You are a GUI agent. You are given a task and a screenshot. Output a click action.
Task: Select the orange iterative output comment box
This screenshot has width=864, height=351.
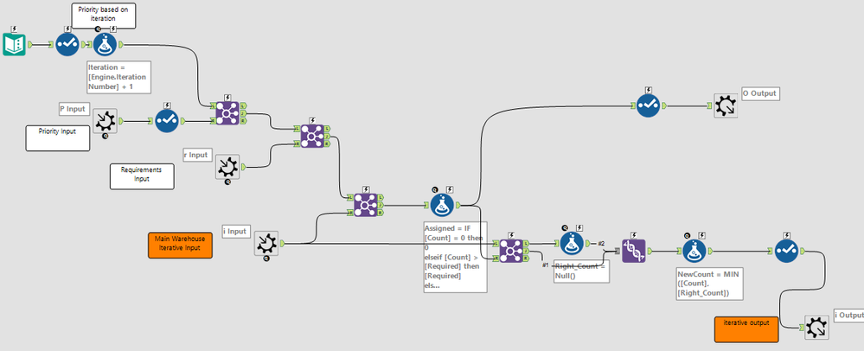[746, 329]
